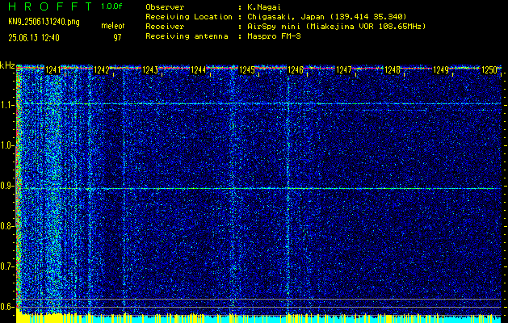The height and width of the screenshot is (323, 508).
Task: Click the 0.6 frequency axis label
Action: coord(6,307)
